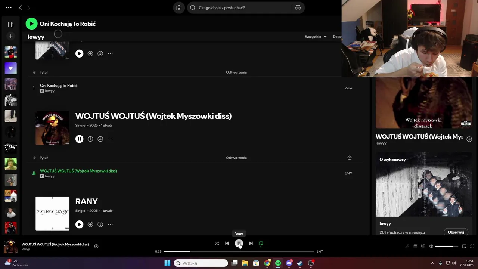Open Steam from the taskbar
The width and height of the screenshot is (478, 269).
(300, 263)
